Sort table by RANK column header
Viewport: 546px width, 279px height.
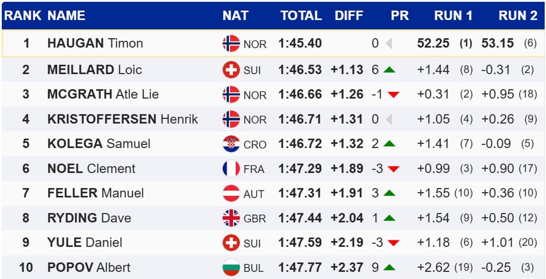[23, 15]
